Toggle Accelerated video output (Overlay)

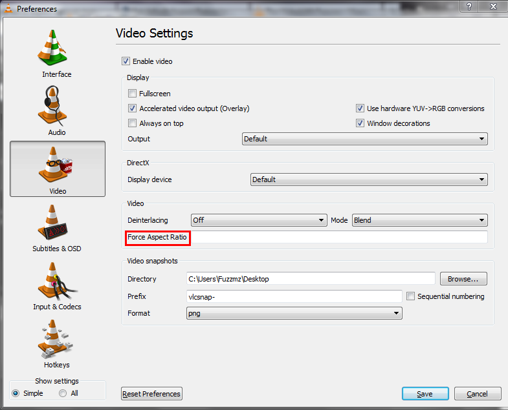point(132,108)
